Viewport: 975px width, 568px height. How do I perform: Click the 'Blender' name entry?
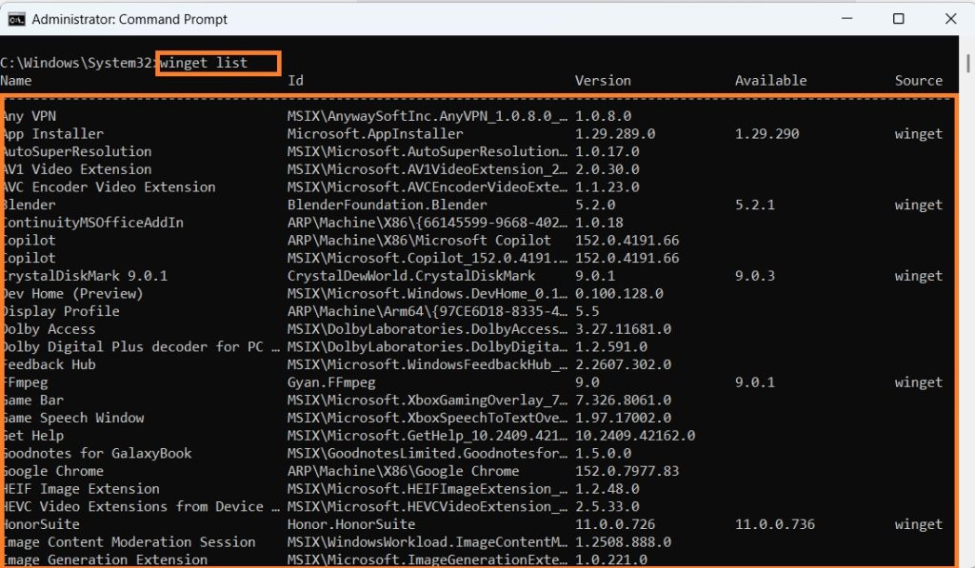[x=30, y=206]
